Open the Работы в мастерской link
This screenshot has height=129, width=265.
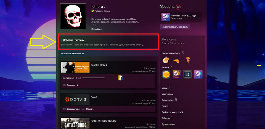coord(173,112)
